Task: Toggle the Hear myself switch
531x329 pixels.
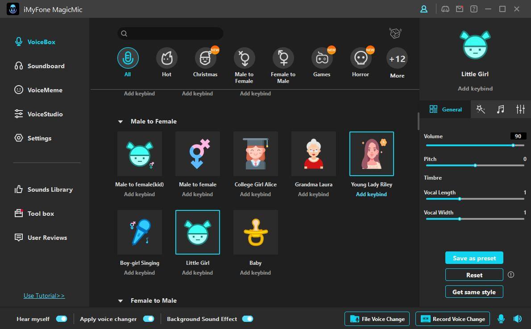Action: click(62, 319)
